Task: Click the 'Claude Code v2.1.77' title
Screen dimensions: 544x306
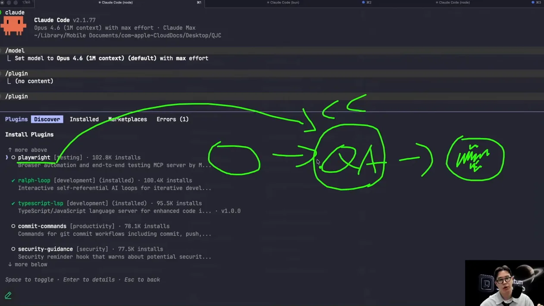Action: click(x=65, y=20)
